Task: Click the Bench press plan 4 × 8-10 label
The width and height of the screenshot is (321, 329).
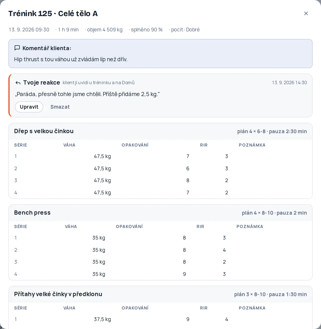Action: click(x=274, y=213)
